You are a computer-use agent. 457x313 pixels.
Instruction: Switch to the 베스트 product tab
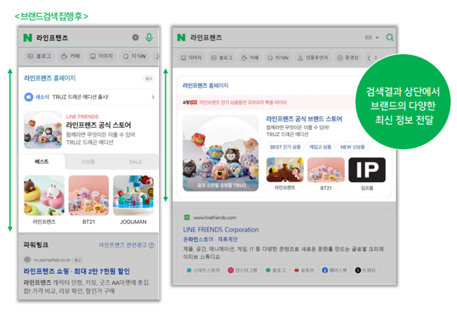[42, 161]
